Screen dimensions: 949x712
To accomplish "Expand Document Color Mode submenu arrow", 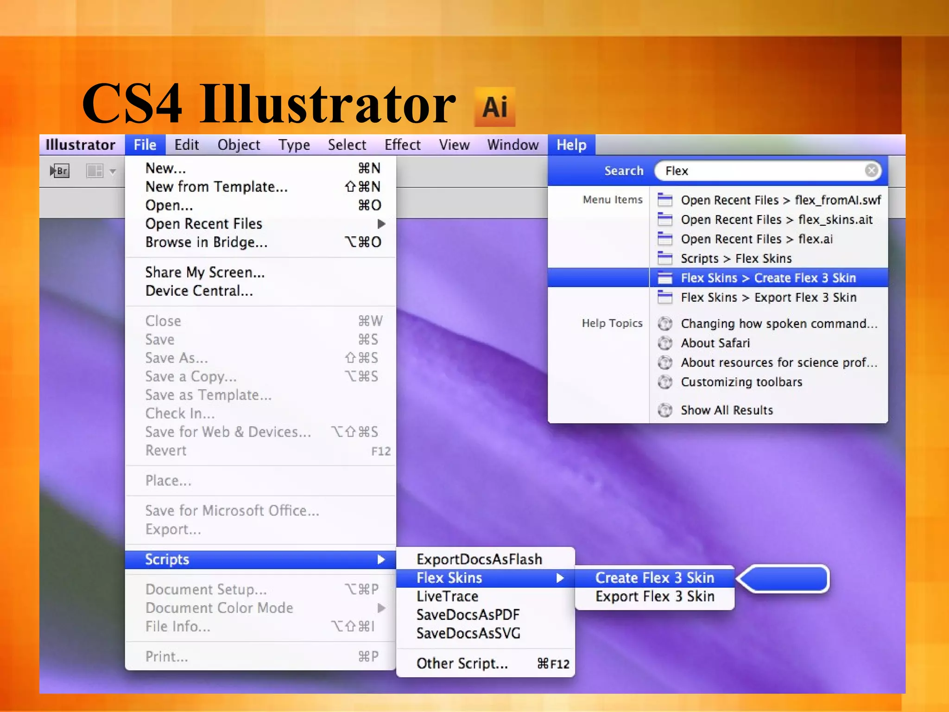I will coord(381,608).
